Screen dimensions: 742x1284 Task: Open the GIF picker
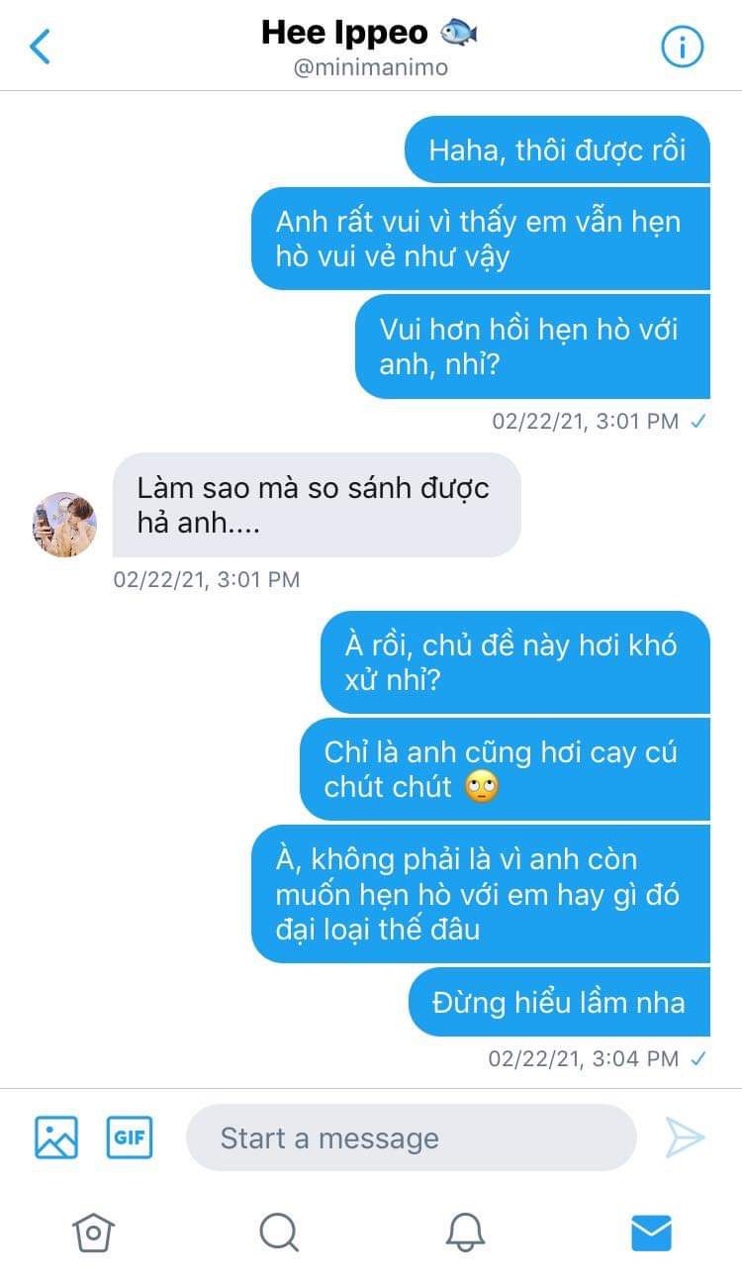130,1137
